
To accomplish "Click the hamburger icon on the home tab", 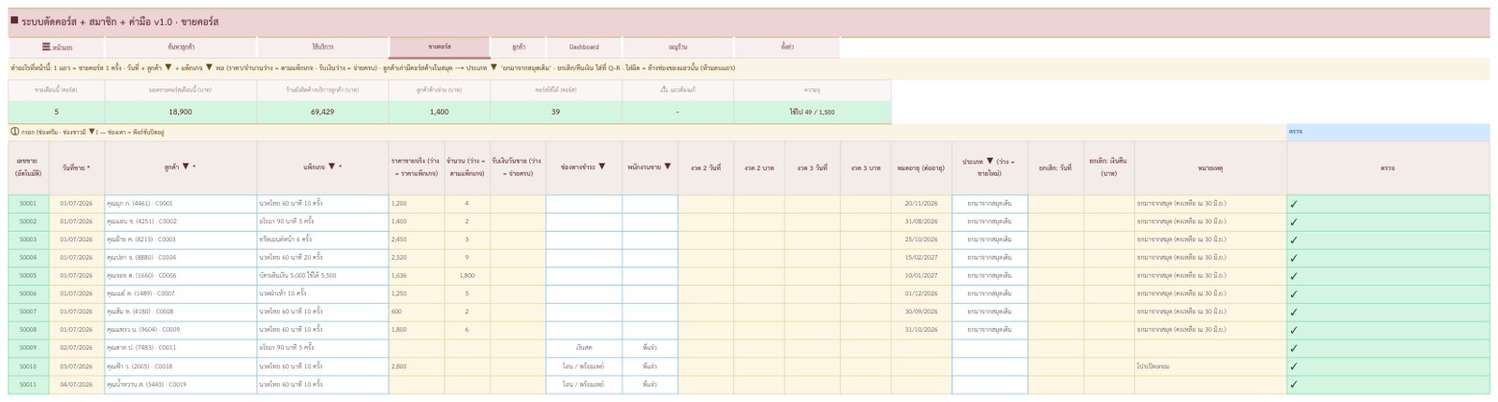I will click(46, 47).
